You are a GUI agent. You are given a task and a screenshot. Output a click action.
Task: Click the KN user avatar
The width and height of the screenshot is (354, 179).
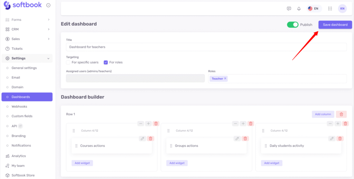tap(342, 9)
